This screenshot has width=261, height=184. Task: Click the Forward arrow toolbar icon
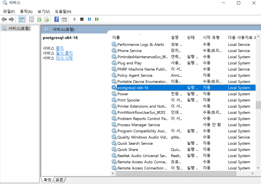point(11,20)
